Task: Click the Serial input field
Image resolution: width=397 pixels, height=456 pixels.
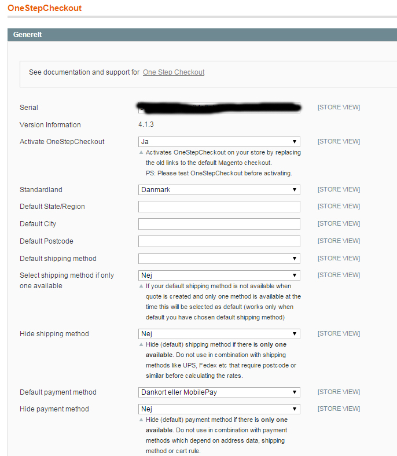Action: [219, 108]
